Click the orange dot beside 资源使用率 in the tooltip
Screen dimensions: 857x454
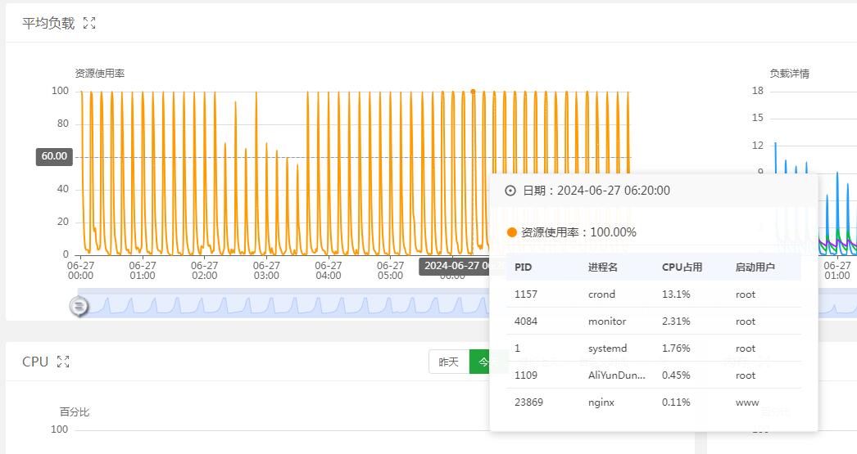pyautogui.click(x=511, y=232)
